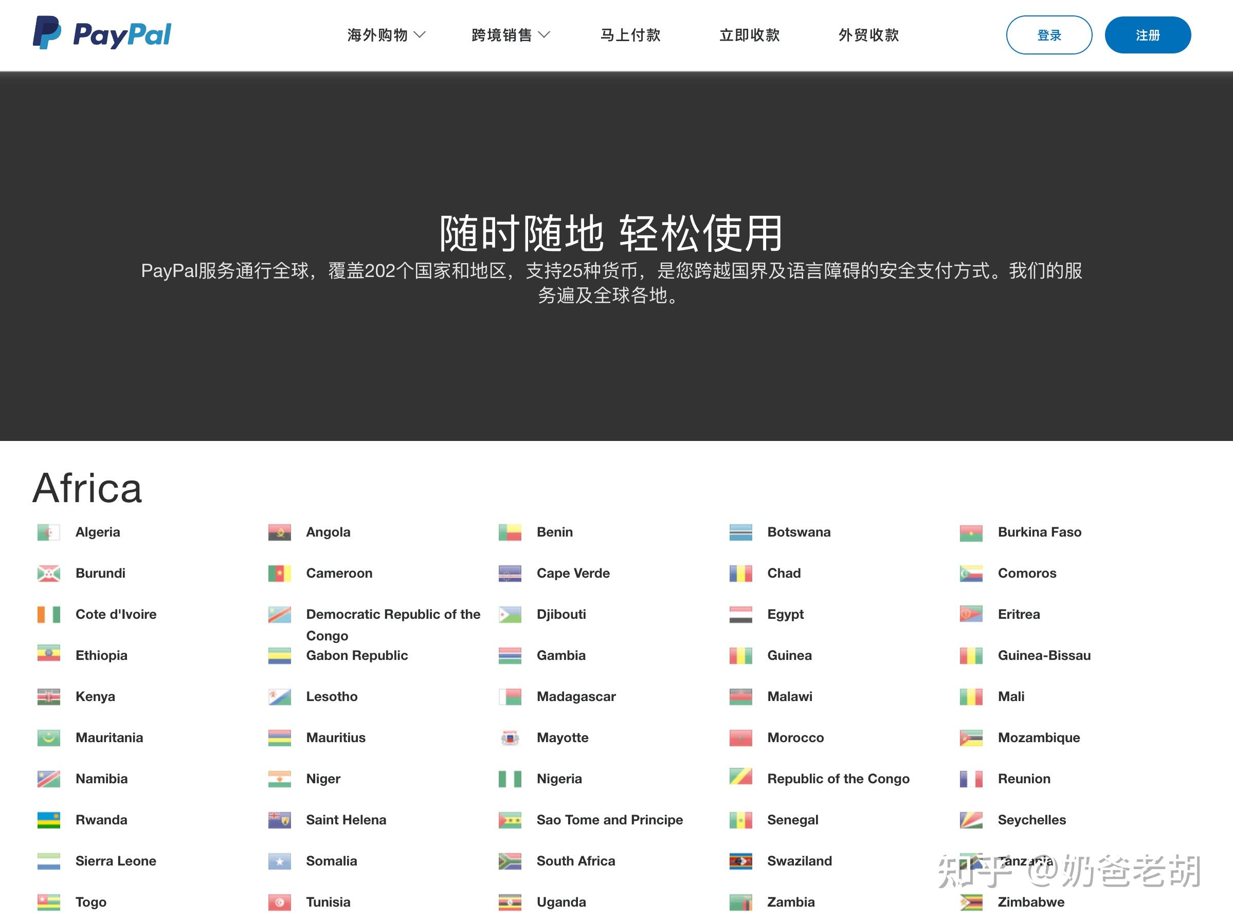The height and width of the screenshot is (921, 1233).
Task: Select the Zimbabwe flag icon
Action: point(971,902)
